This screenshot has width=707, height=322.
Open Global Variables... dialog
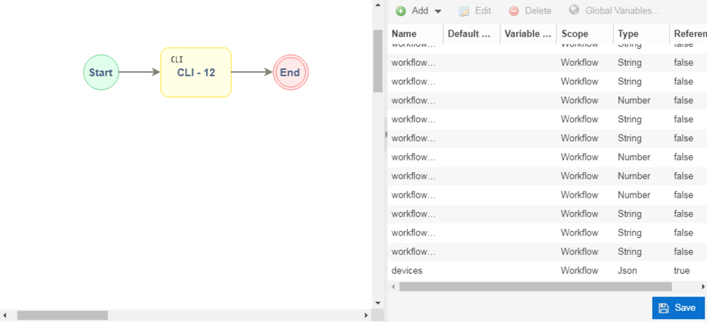point(614,11)
